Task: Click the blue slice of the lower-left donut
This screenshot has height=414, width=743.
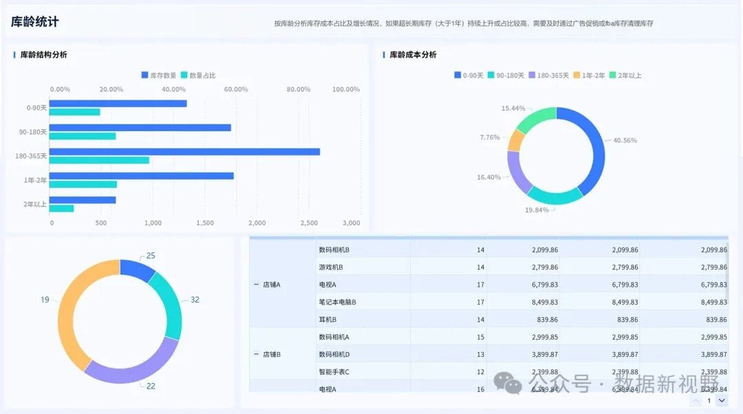Action: (136, 269)
